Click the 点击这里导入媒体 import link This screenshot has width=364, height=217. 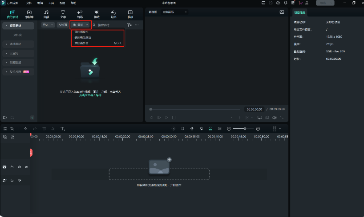90,95
